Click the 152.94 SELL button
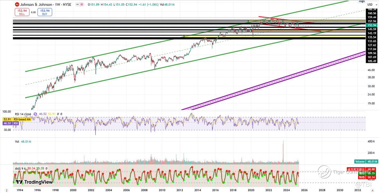The height and width of the screenshot is (193, 379). pos(22,12)
